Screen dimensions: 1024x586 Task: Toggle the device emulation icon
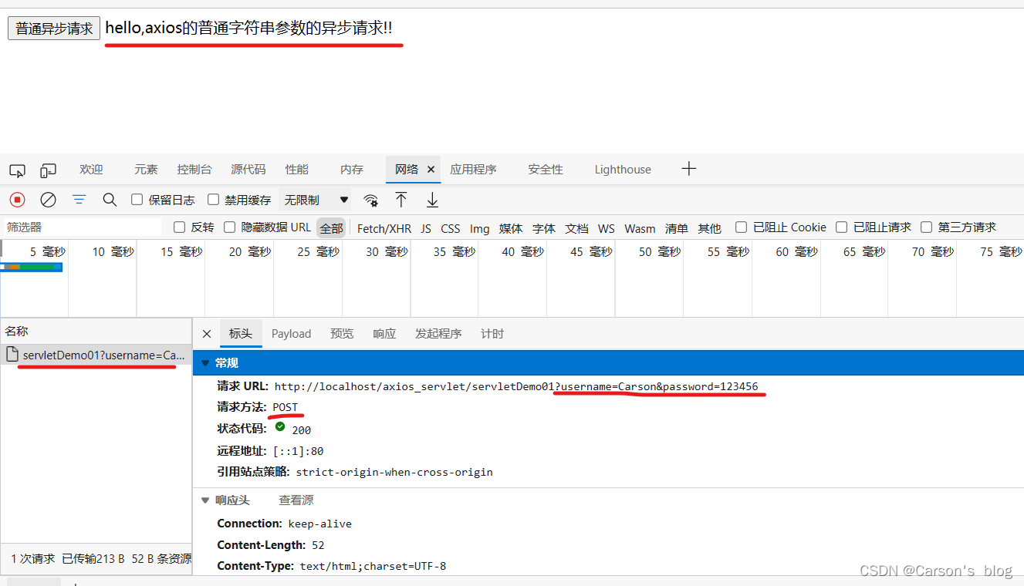(49, 170)
